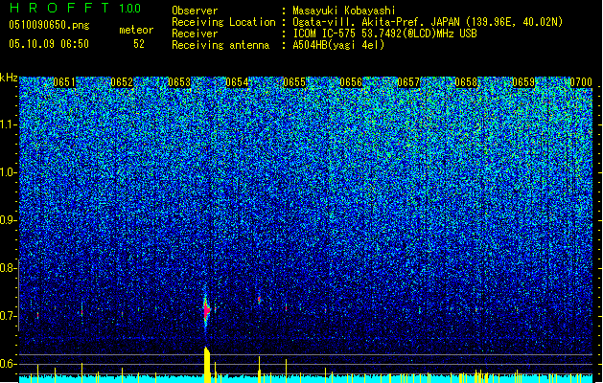The image size is (603, 383).
Task: Click the 0.6 kHz axis label
Action: (x=9, y=364)
